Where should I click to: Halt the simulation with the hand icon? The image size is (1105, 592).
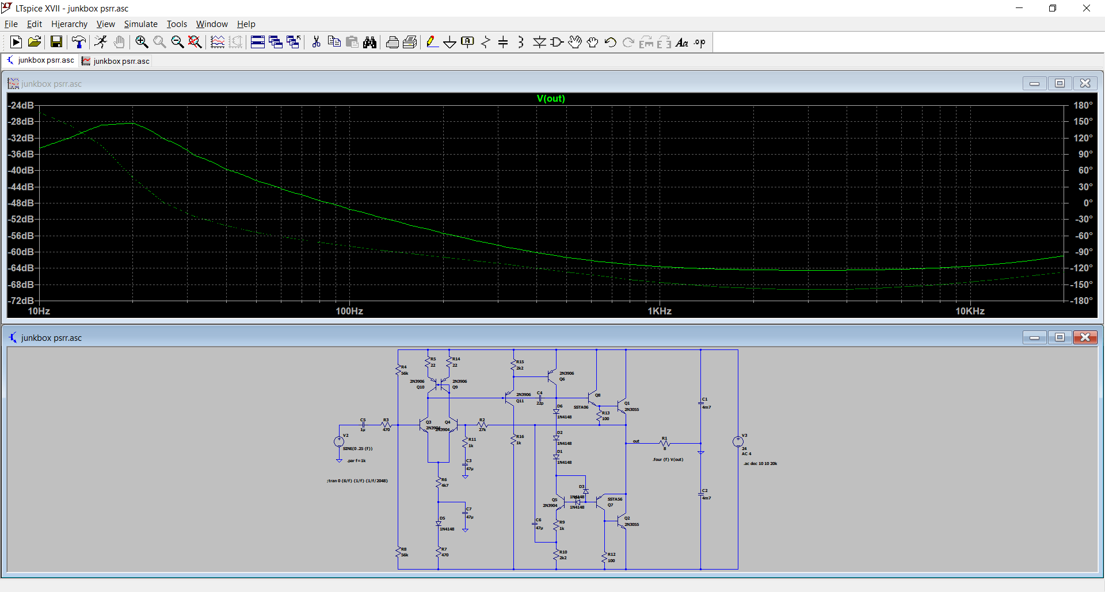click(x=119, y=42)
